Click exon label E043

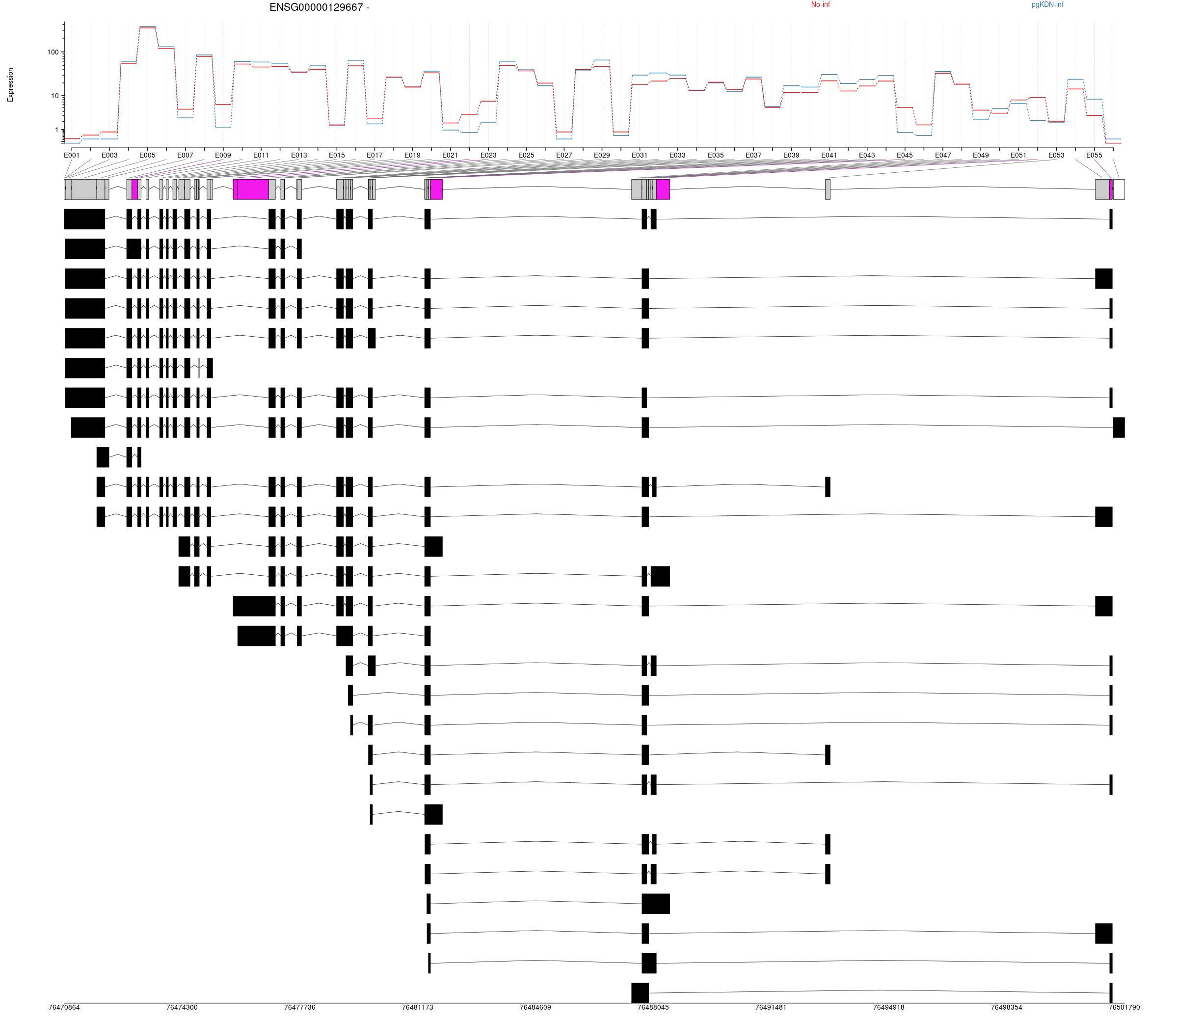click(x=867, y=155)
